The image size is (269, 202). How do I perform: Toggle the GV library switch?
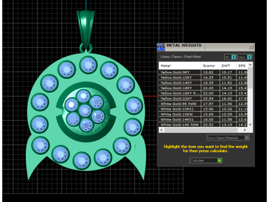click(230, 57)
